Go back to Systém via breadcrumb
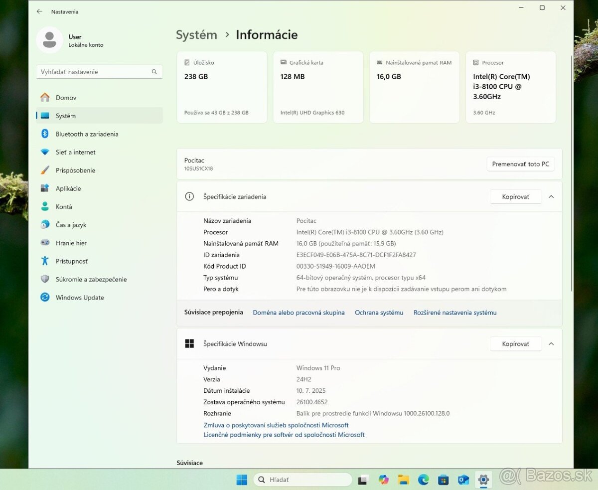Screen dimensions: 598x490 [x=196, y=35]
